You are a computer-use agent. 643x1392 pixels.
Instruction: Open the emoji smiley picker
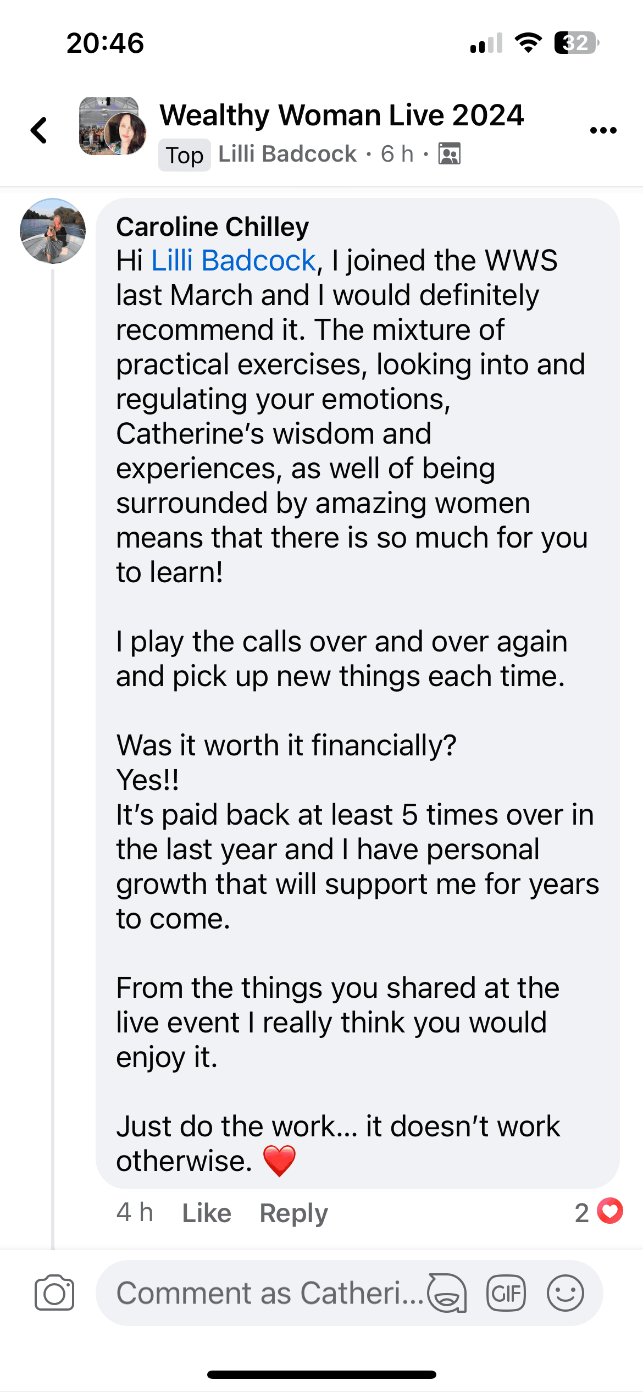[565, 1292]
